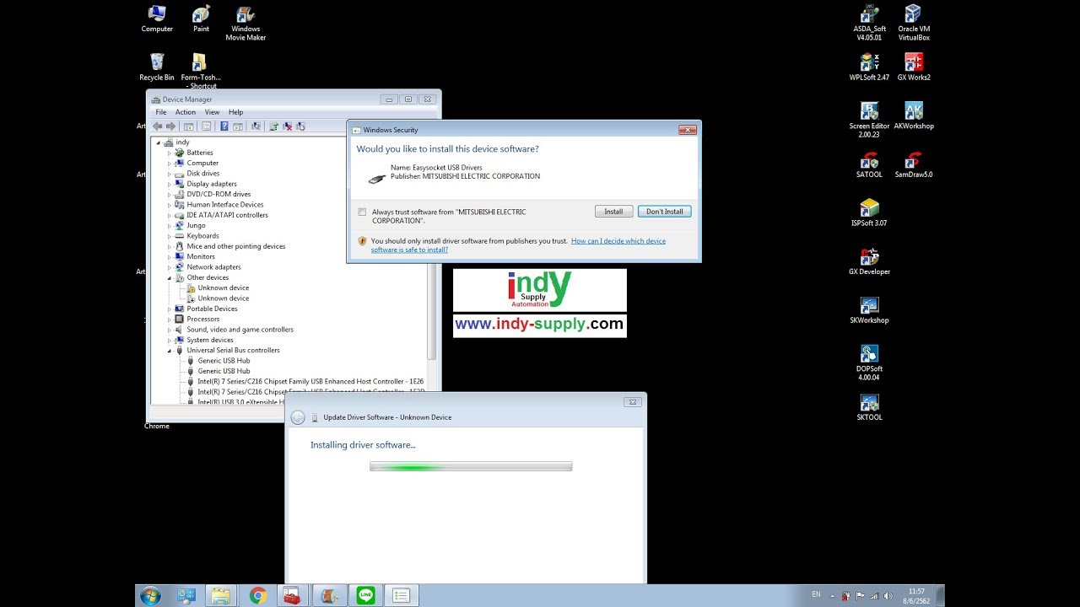Open Action menu in Device Manager
The height and width of the screenshot is (607, 1080).
(186, 112)
